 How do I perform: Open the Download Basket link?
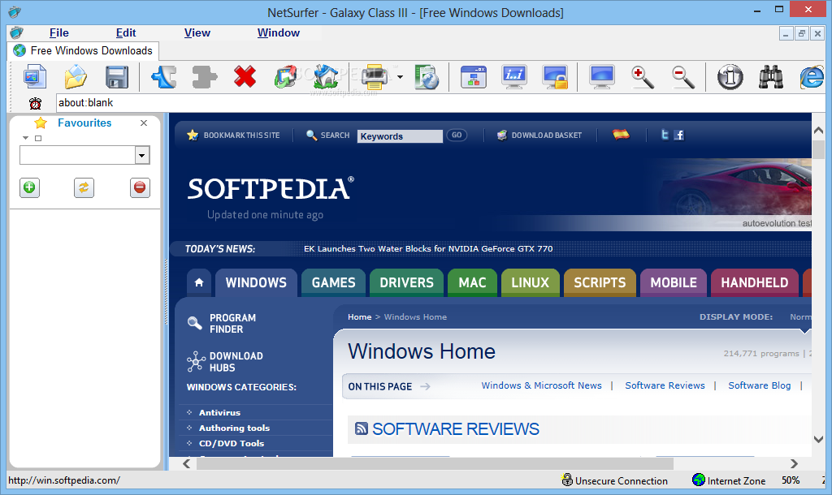pos(539,136)
